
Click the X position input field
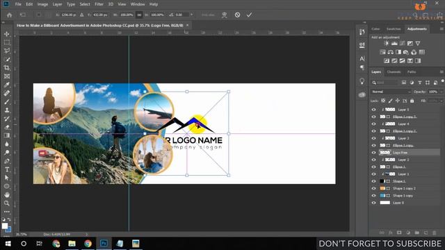tap(68, 15)
